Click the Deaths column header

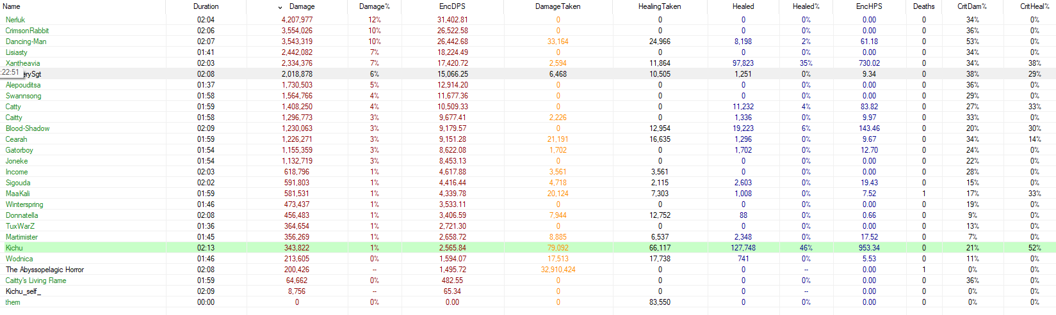[x=923, y=6]
